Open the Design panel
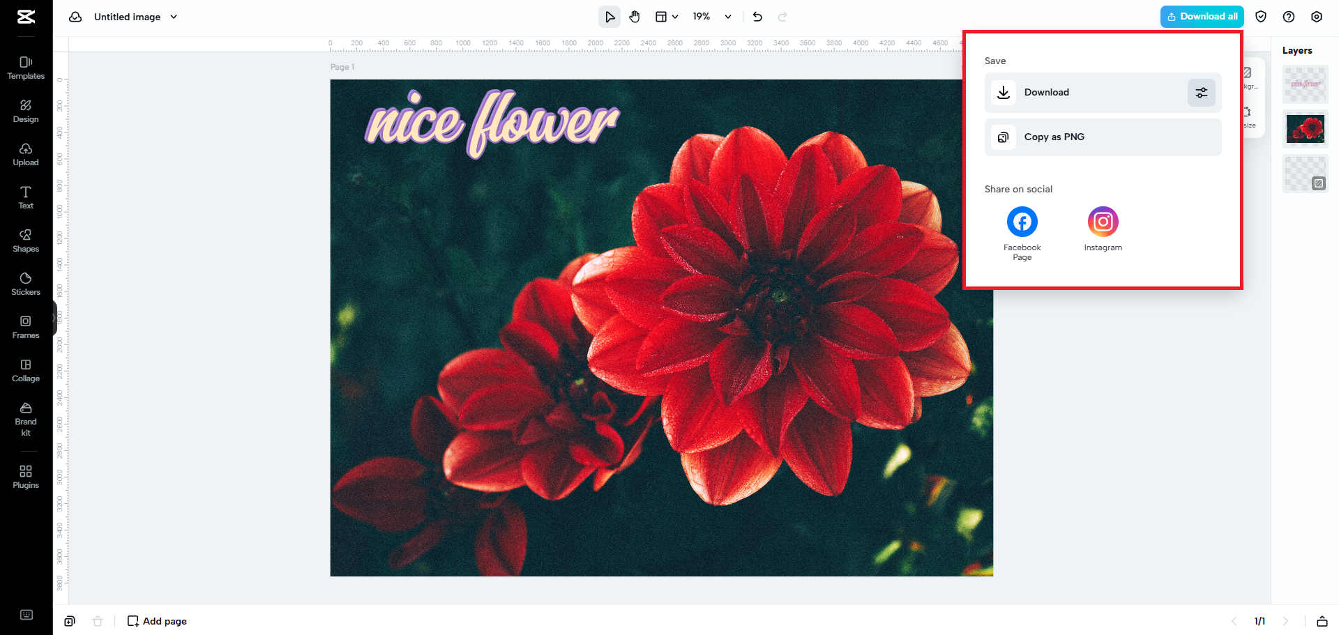The height and width of the screenshot is (635, 1339). pos(26,112)
